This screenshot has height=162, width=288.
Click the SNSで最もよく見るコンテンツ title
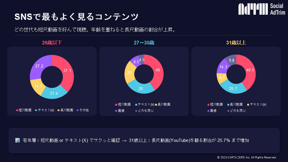coord(76,17)
